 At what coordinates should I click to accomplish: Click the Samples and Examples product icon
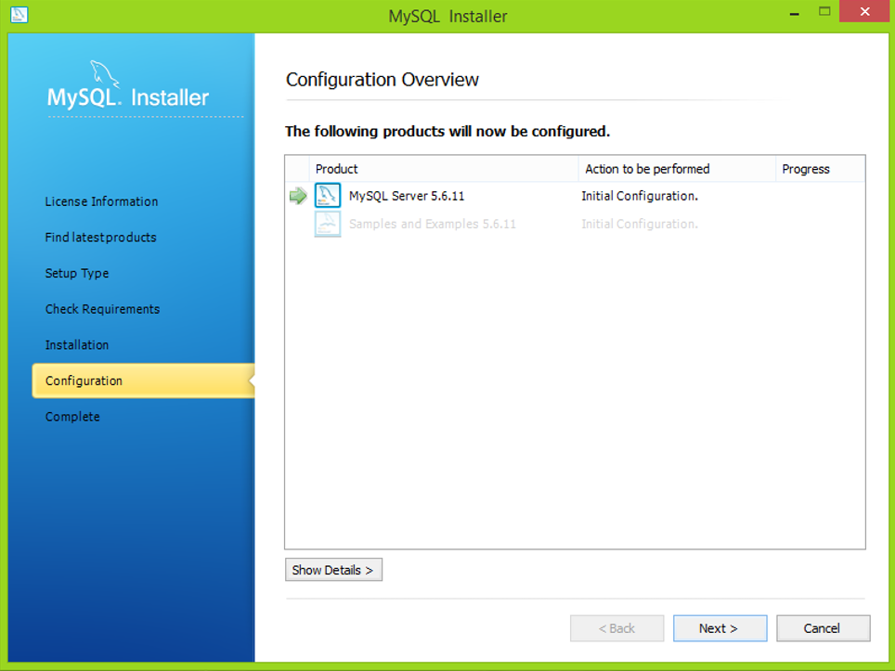pyautogui.click(x=328, y=224)
